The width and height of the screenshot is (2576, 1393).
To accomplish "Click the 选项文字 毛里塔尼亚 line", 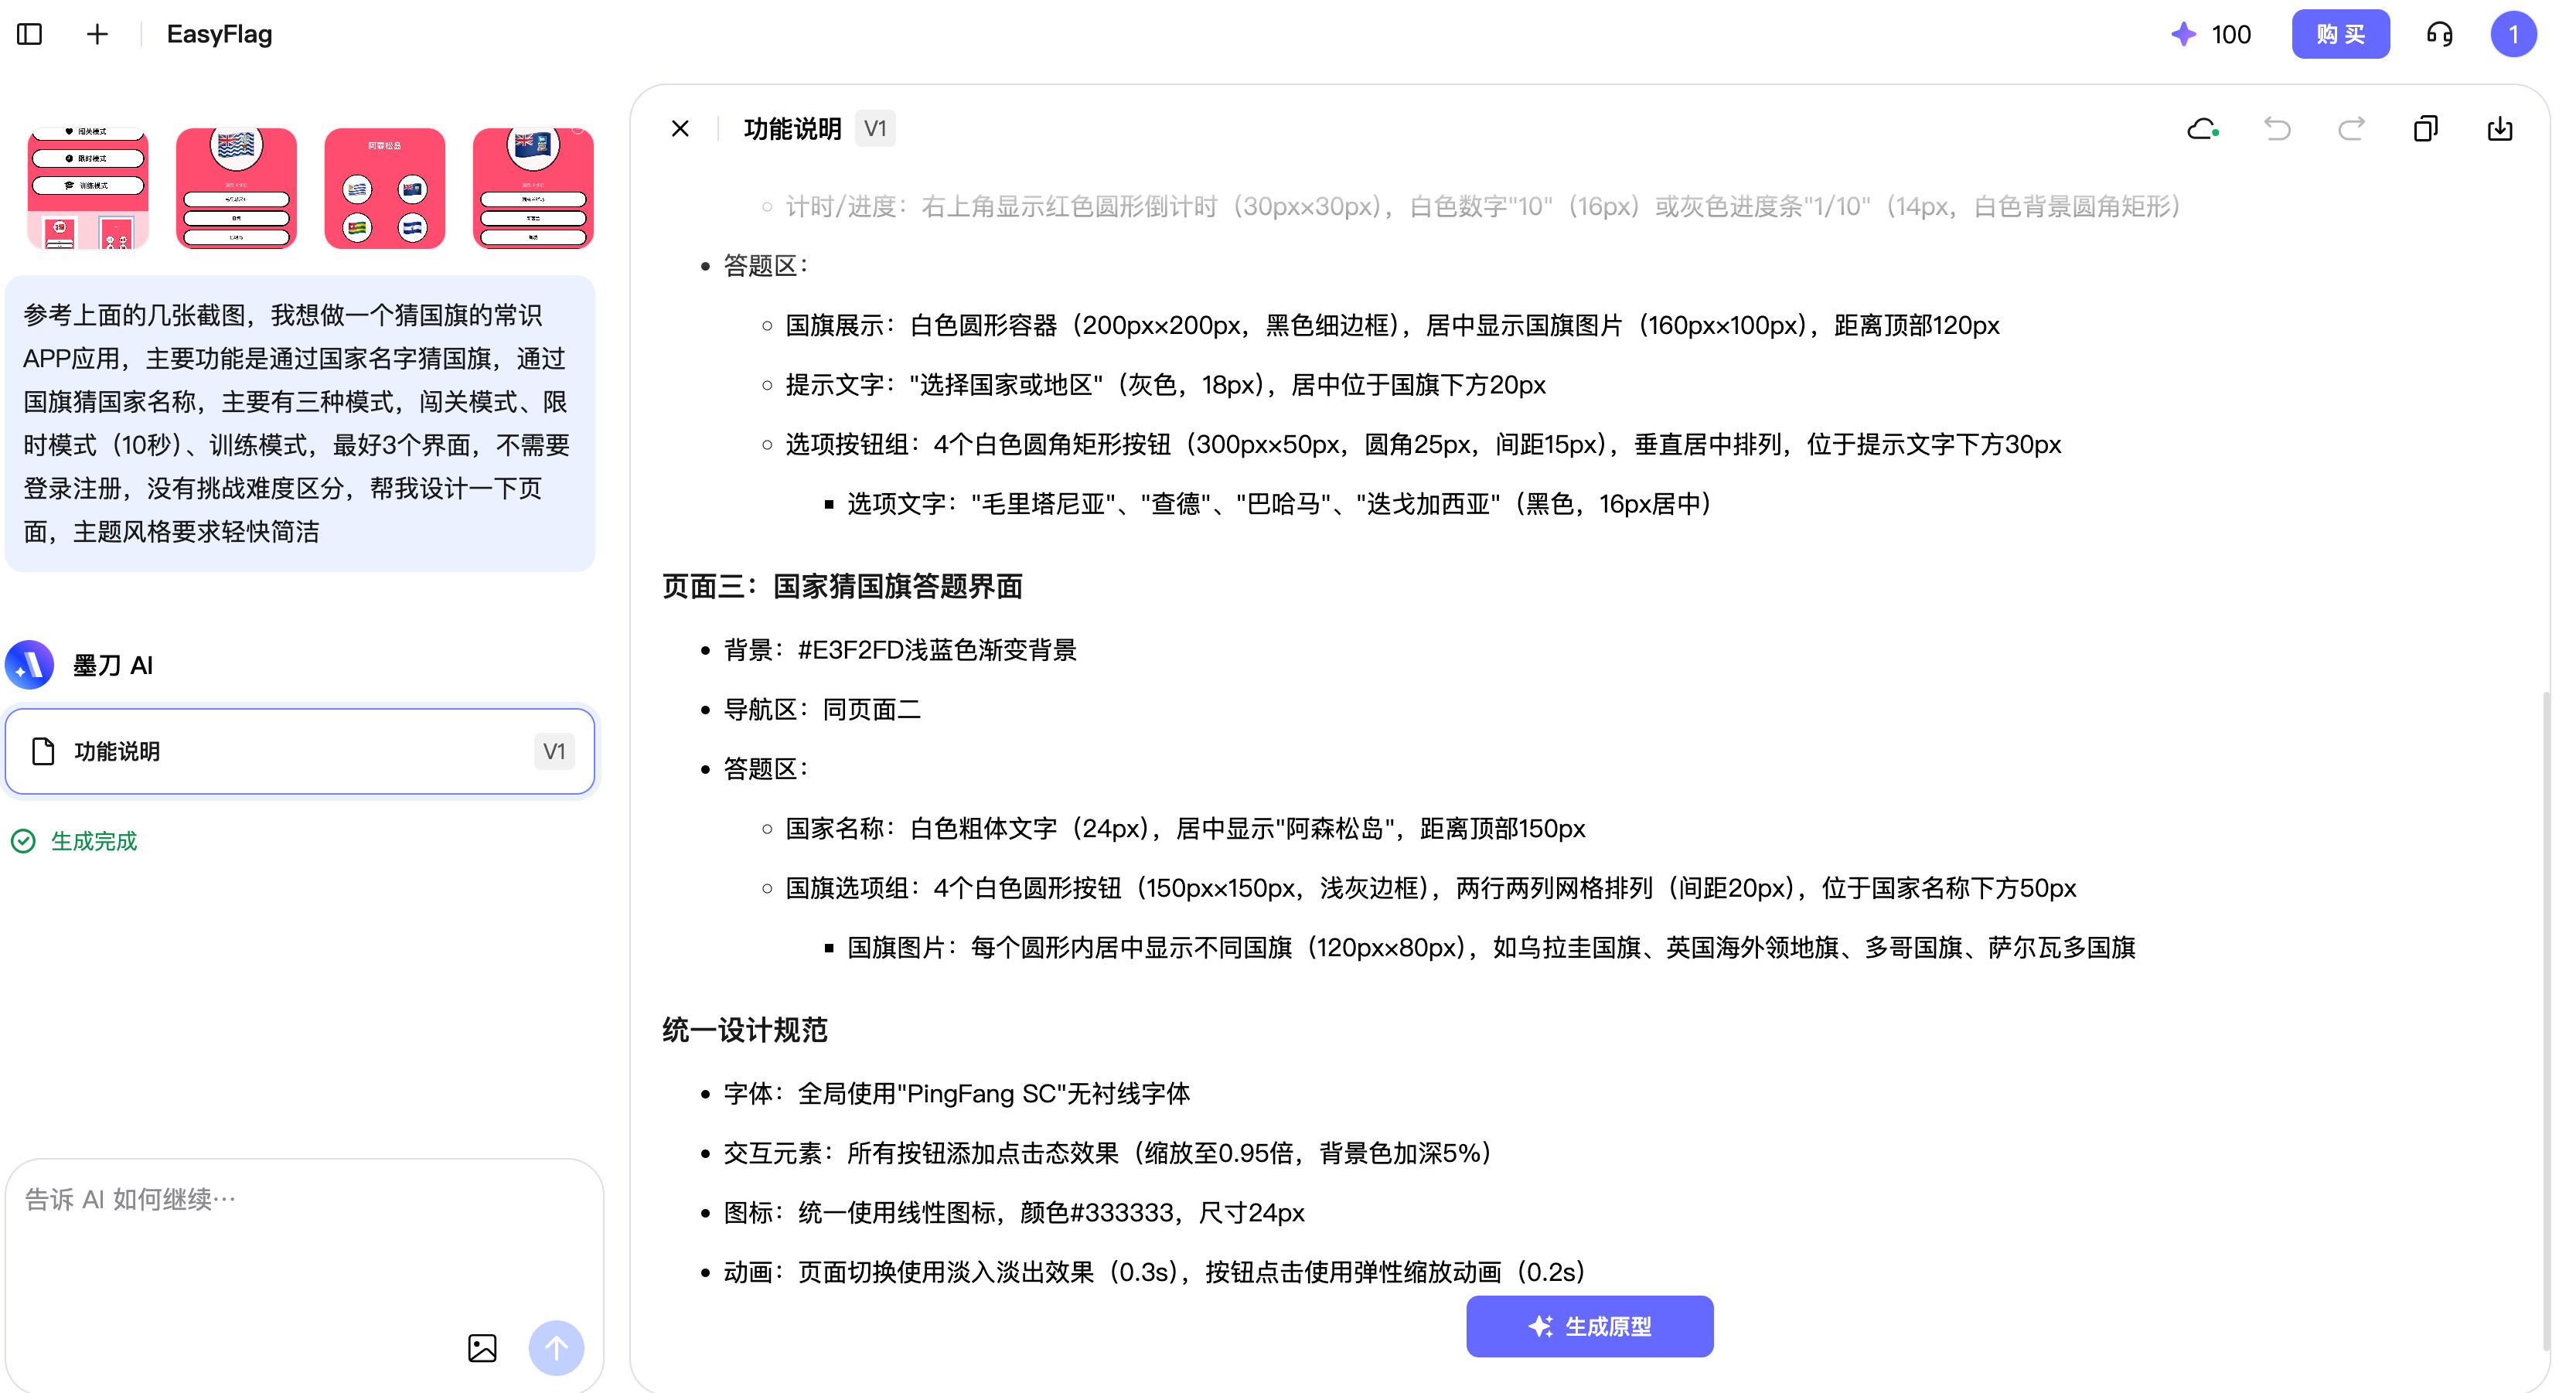I will click(x=1279, y=503).
